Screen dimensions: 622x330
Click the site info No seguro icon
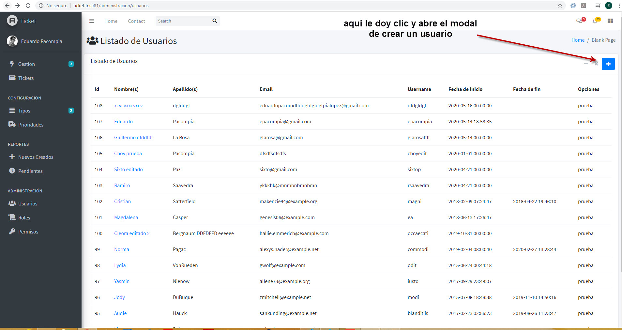41,6
